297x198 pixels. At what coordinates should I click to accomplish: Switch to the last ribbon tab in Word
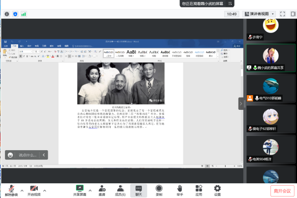[66, 46]
